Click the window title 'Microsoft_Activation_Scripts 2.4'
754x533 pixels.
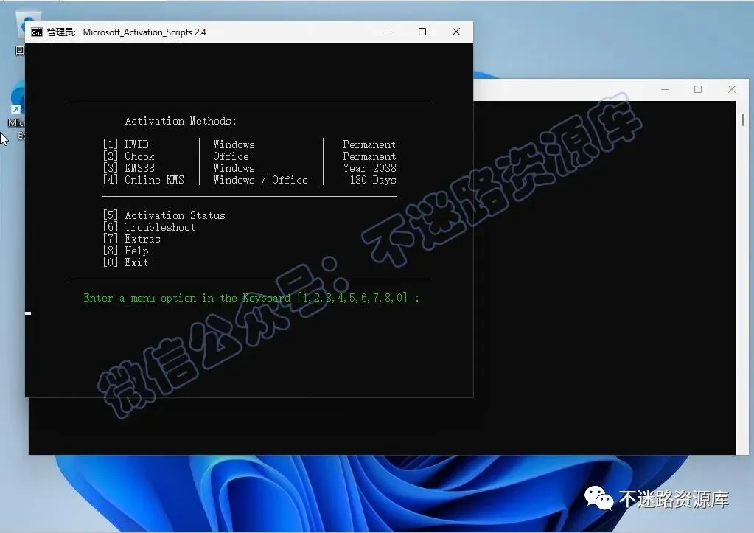[x=144, y=32]
